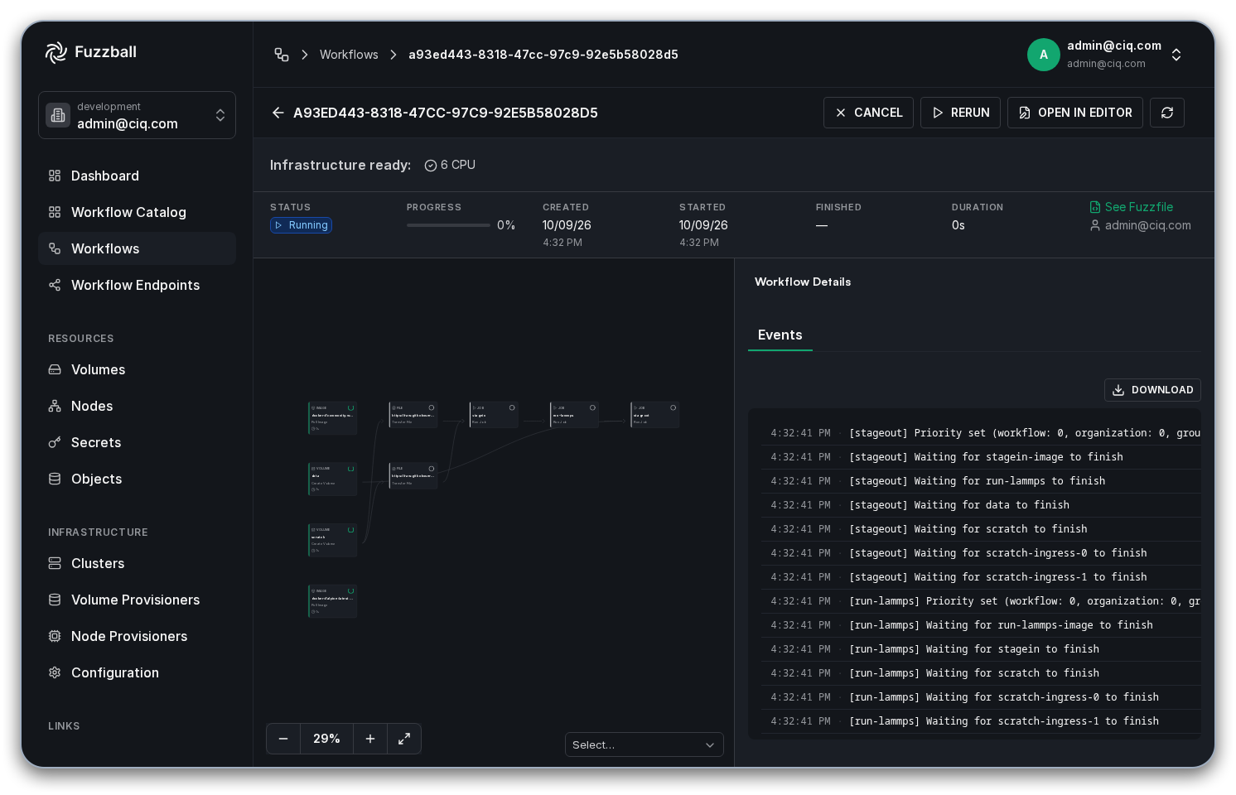The image size is (1236, 795).
Task: Click Open in Editor button
Action: pyautogui.click(x=1074, y=113)
